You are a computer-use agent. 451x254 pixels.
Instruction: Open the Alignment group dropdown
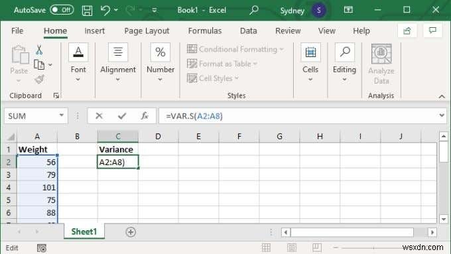point(118,63)
